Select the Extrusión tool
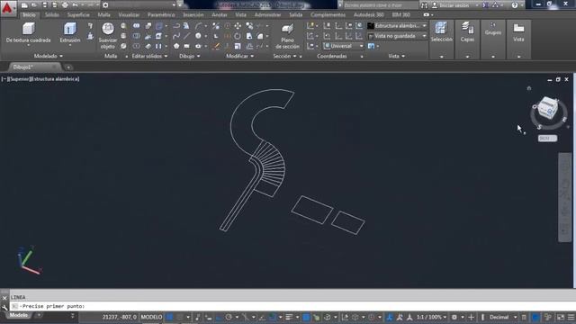Viewport: 576px width, 324px height. 70,33
